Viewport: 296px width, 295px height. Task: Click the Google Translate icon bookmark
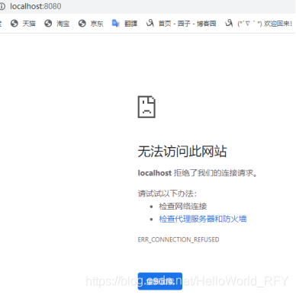[x=116, y=24]
